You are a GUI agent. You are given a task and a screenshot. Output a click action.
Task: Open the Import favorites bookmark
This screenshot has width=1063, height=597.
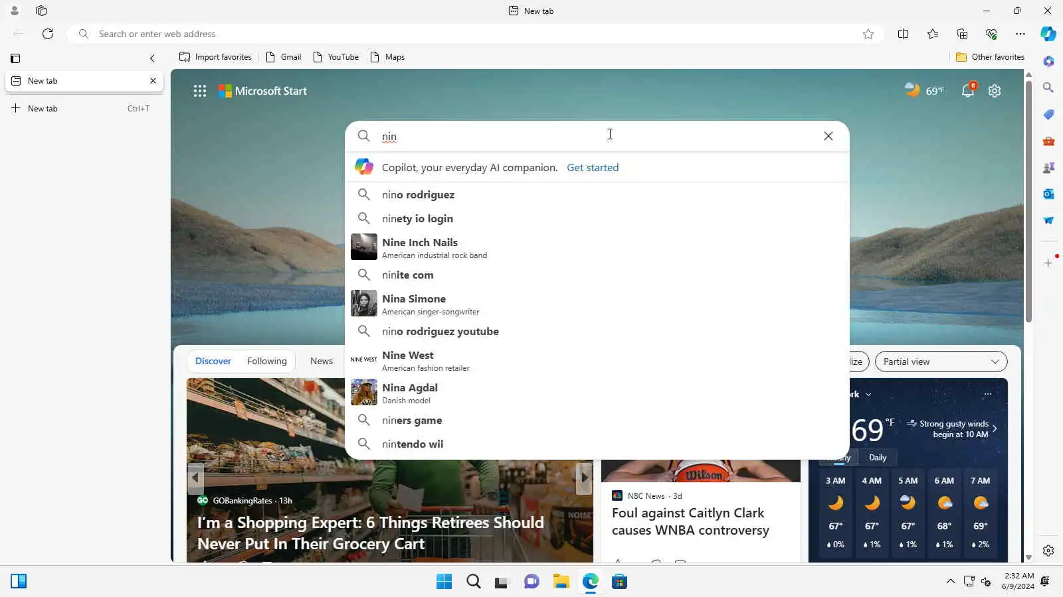215,57
